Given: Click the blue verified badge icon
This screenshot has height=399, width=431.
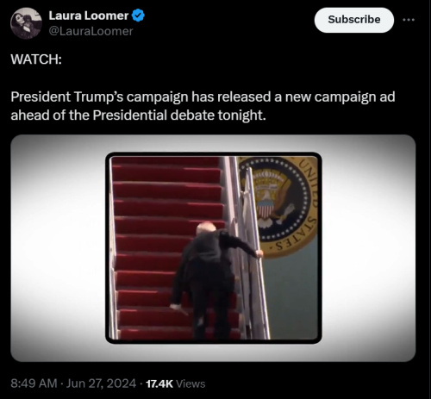Looking at the screenshot, I should click(x=138, y=16).
